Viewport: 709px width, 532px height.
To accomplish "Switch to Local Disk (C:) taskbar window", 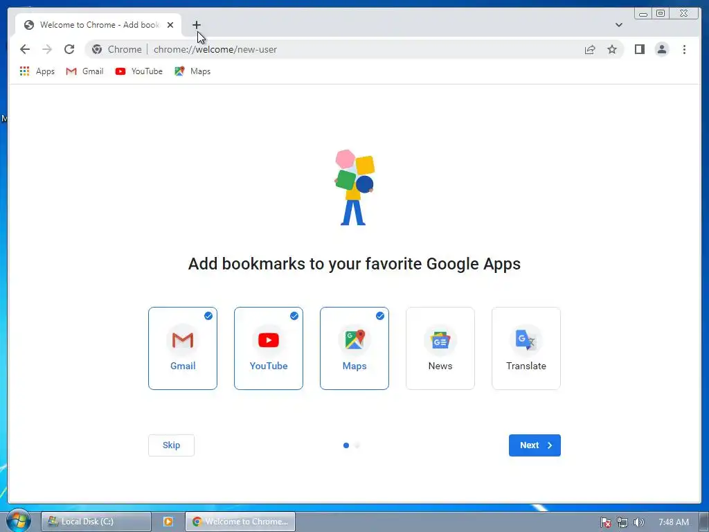I will pyautogui.click(x=96, y=522).
